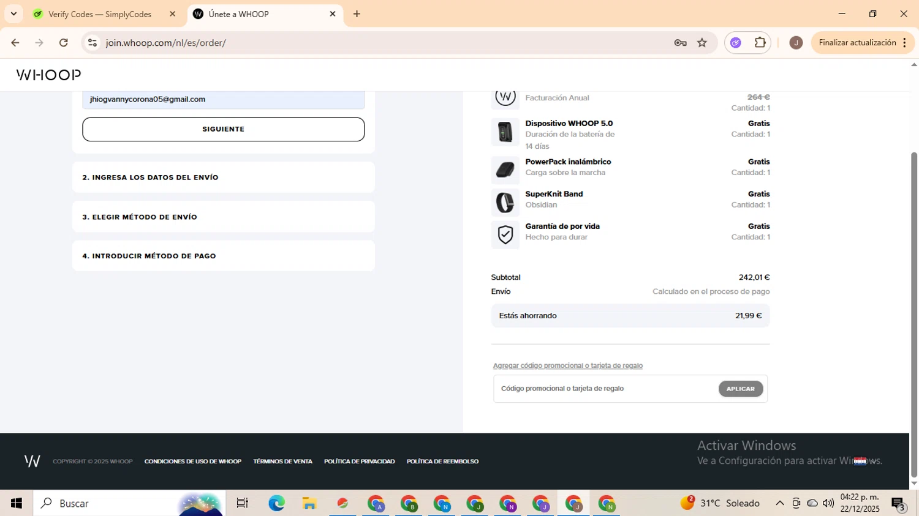Open Condiciones de uso de WHOOP link
Image resolution: width=919 pixels, height=516 pixels.
[193, 462]
